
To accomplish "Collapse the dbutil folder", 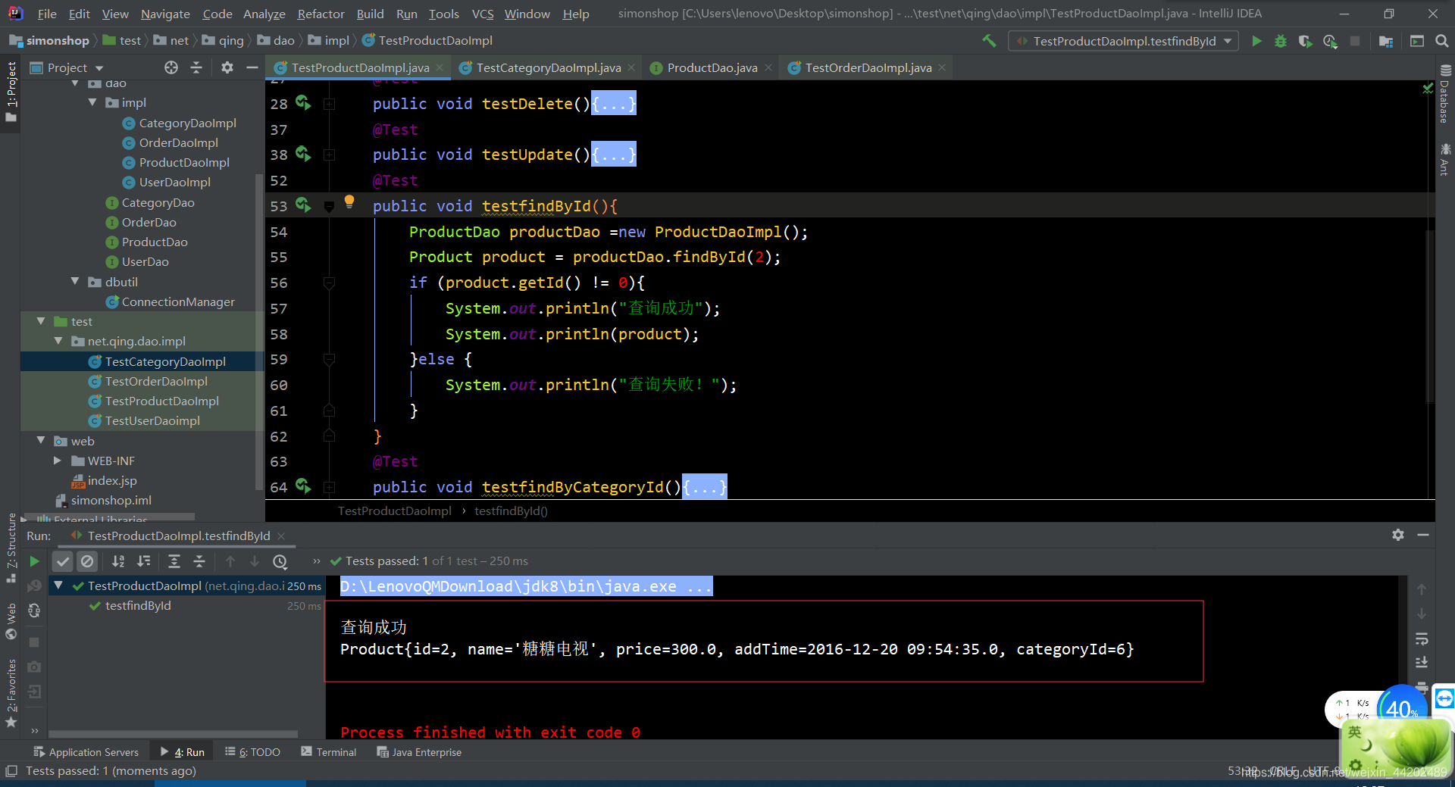I will point(75,282).
